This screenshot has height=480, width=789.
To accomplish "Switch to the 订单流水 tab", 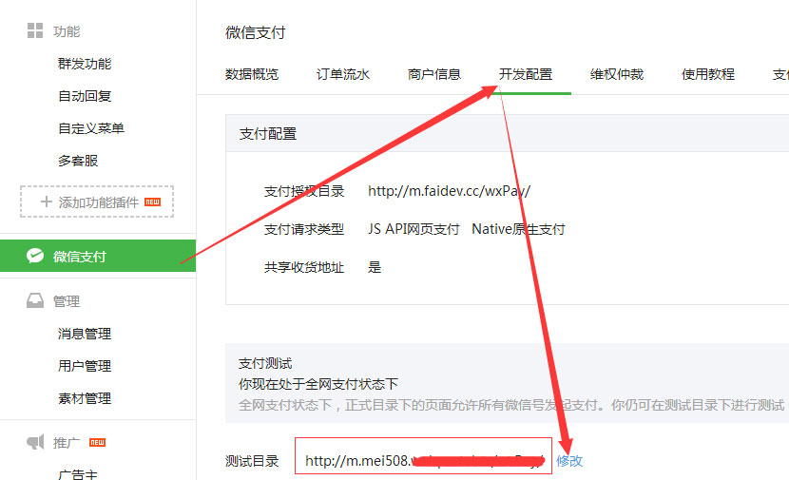I will pos(342,74).
